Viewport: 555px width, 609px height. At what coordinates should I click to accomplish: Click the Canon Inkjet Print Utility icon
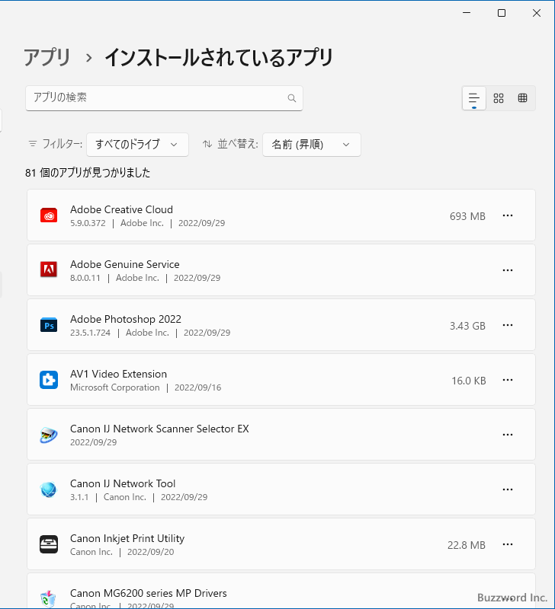[x=49, y=544]
